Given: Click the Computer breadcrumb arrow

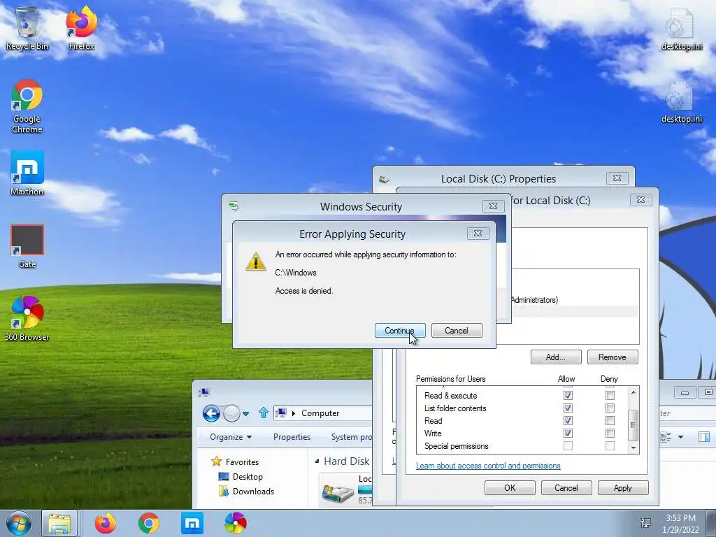Looking at the screenshot, I should 293,413.
